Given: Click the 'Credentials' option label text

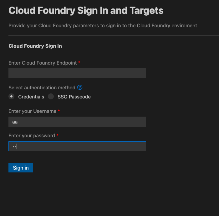Looking at the screenshot, I should [x=31, y=97].
